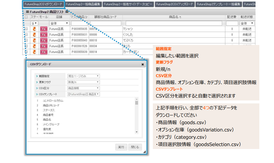Tick the checkbox for the Tシャツ row
This screenshot has width=274, height=163.
point(26,29)
